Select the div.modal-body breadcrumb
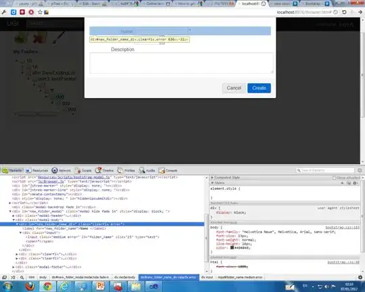The width and height of the screenshot is (365, 292). [x=125, y=277]
